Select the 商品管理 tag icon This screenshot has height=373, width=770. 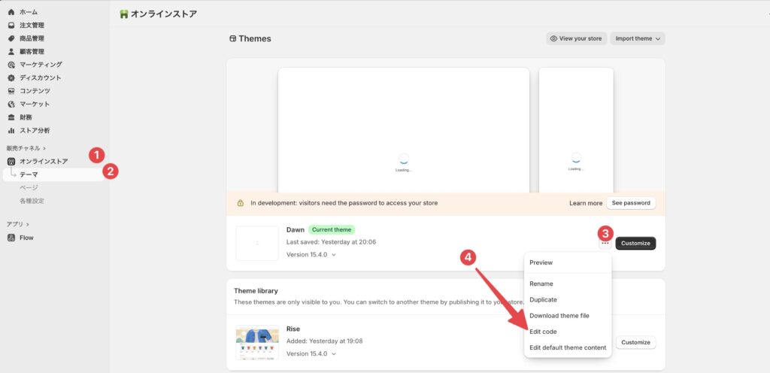coord(11,38)
